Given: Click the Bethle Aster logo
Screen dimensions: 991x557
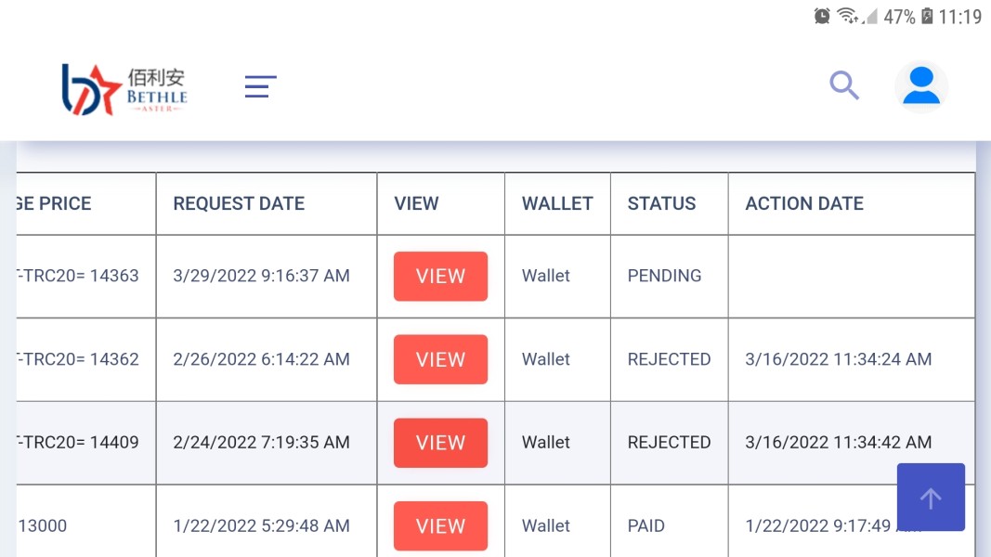Looking at the screenshot, I should coord(124,89).
